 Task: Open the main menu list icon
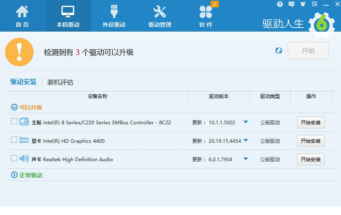[314, 4]
